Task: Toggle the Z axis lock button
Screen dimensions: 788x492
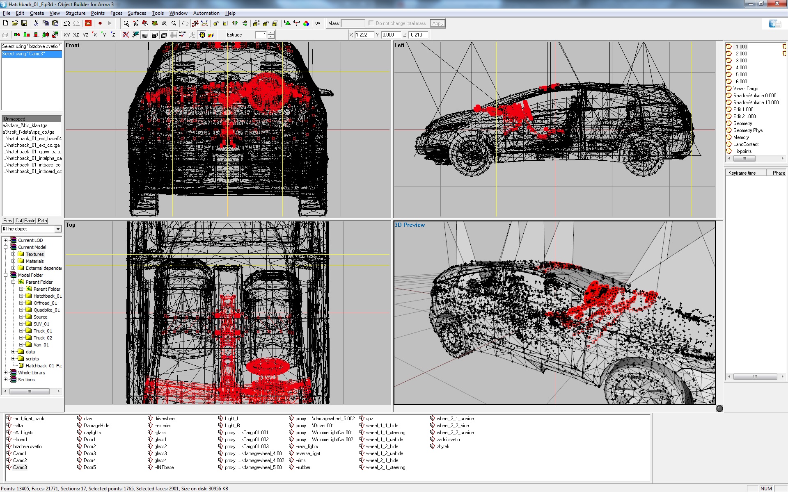Action: point(114,35)
